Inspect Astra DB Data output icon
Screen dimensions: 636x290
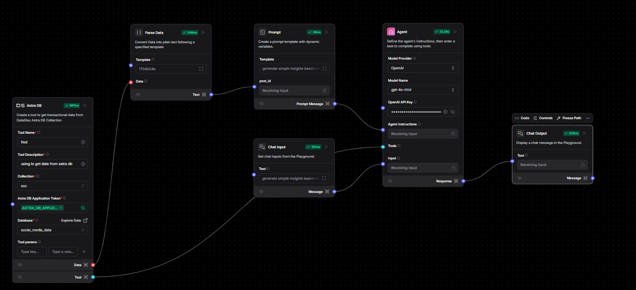pyautogui.click(x=86, y=265)
